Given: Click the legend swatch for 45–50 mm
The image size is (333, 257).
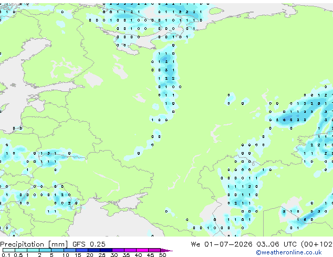Looking at the screenshot, I should coord(154,250).
